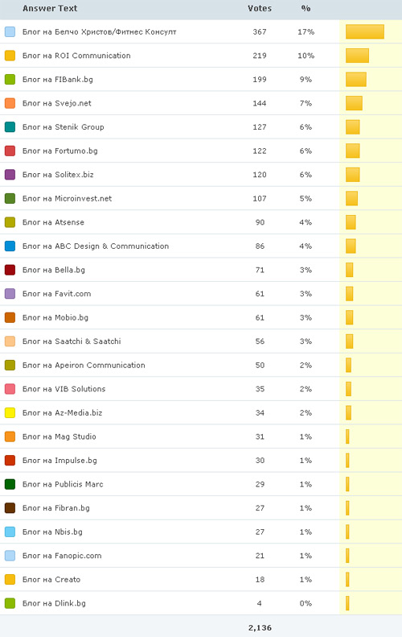Click the vote count 86 for ABC Design

260,246
